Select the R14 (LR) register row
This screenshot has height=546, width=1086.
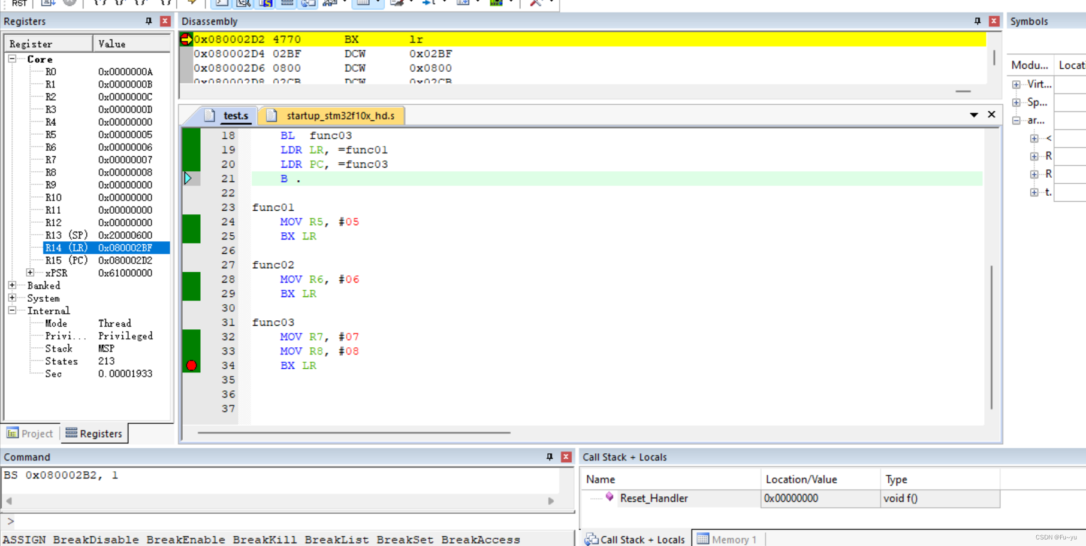tap(107, 247)
